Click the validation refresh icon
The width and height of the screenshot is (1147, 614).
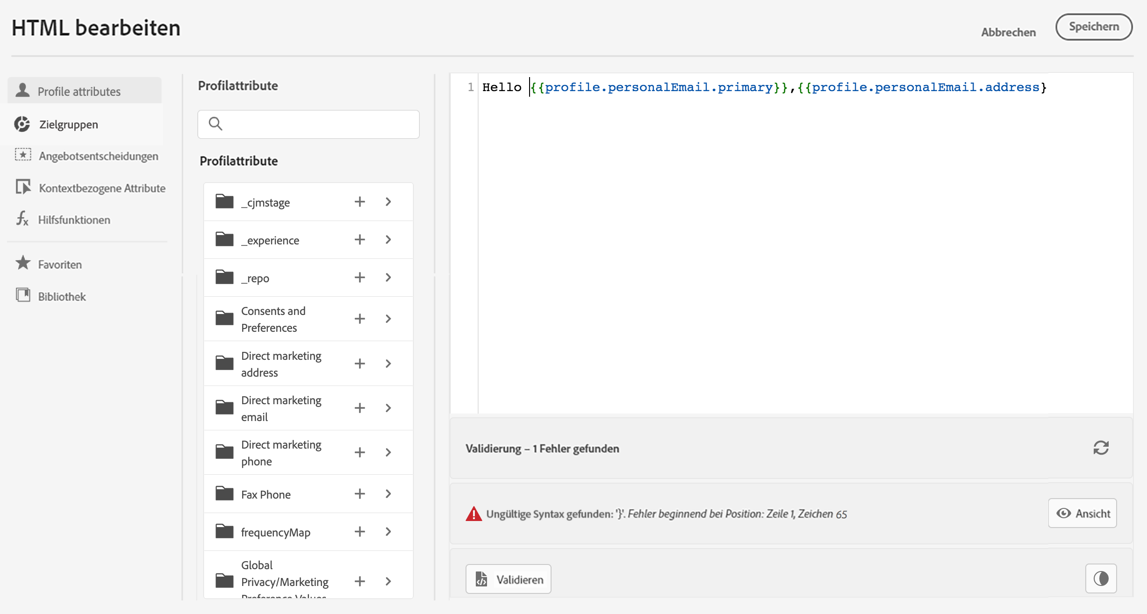tap(1101, 448)
